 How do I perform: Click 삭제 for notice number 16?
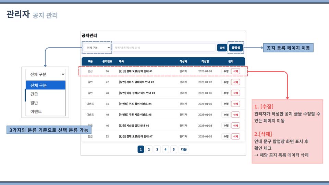[x=235, y=71]
